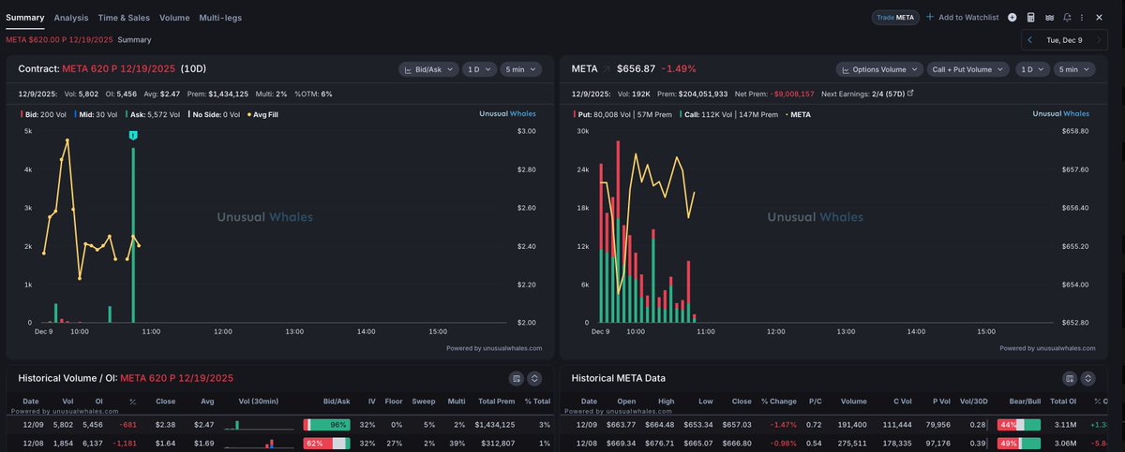
Task: Go to previous day with left arrow
Action: coord(1030,40)
